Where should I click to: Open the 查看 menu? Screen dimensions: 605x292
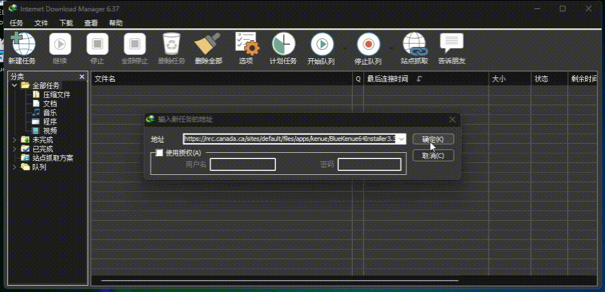(91, 23)
